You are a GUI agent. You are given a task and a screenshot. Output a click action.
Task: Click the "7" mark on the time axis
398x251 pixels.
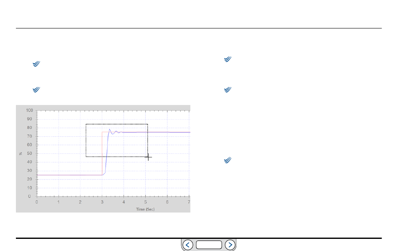[x=189, y=202]
